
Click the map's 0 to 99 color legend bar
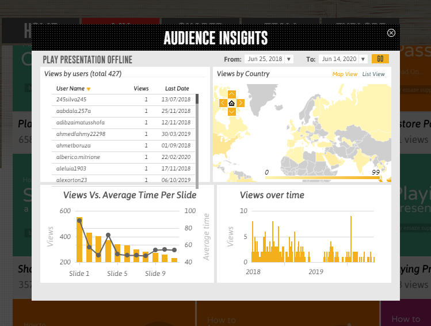[x=322, y=178]
